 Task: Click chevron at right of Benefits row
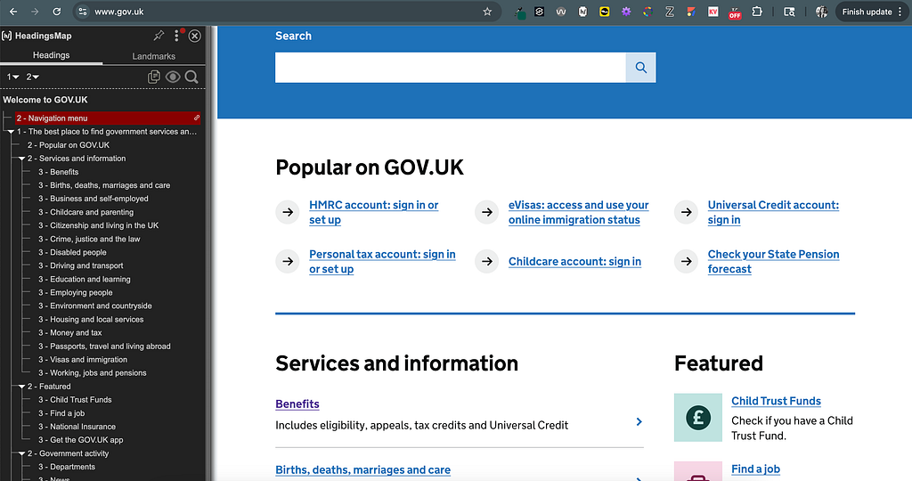tap(639, 421)
